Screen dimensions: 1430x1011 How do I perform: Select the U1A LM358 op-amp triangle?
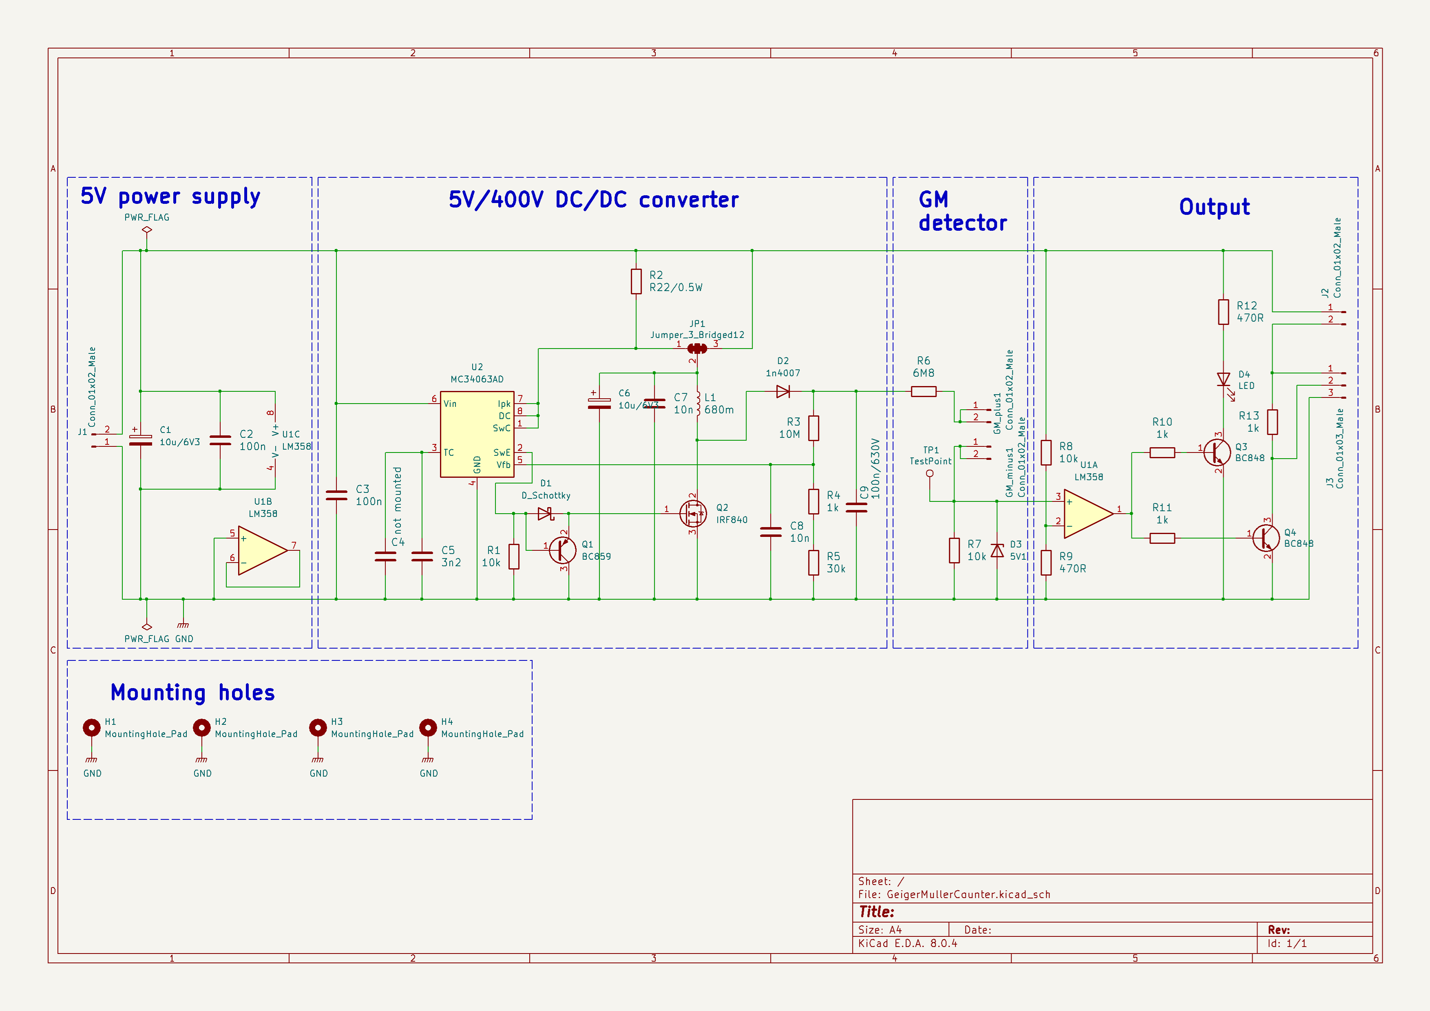click(x=1089, y=514)
